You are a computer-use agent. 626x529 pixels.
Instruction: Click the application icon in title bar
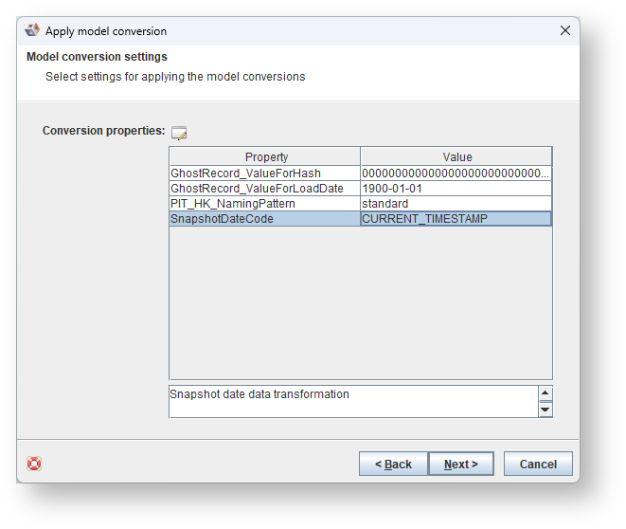pos(32,30)
